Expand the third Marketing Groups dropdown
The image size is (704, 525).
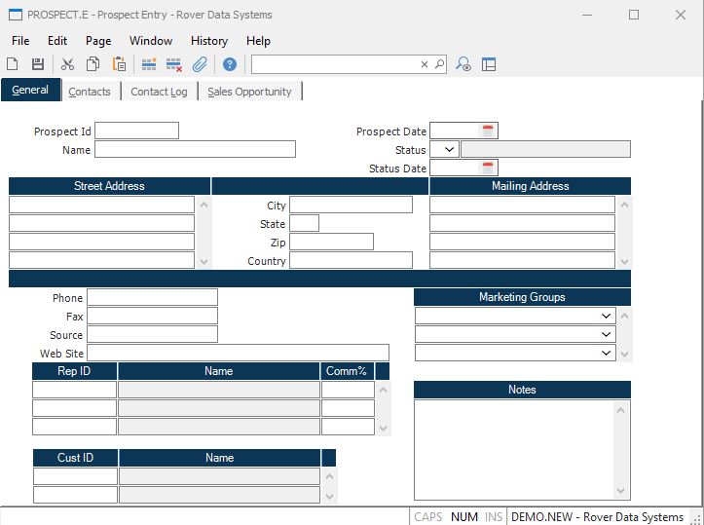point(607,353)
